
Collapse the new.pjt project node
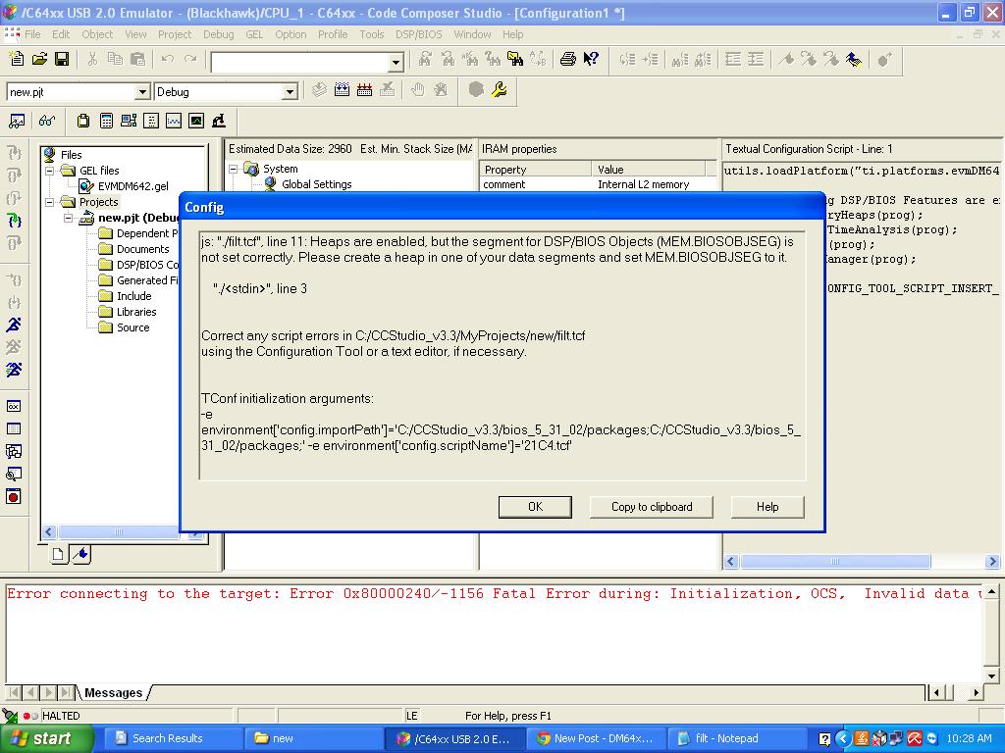coord(69,218)
